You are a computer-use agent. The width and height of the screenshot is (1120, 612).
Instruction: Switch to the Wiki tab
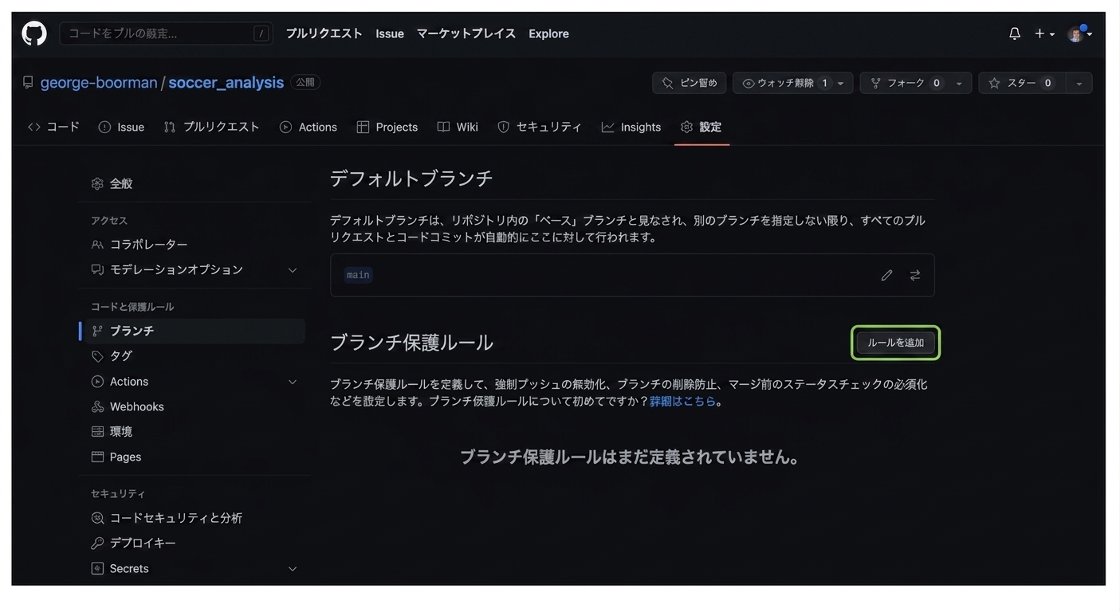click(458, 127)
